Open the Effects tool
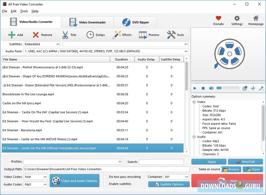 tap(117, 35)
